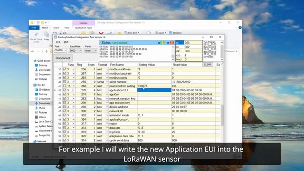The width and height of the screenshot is (304, 171).
Task: Open the EDIT menu in Daviteq tool
Action: 66,42
